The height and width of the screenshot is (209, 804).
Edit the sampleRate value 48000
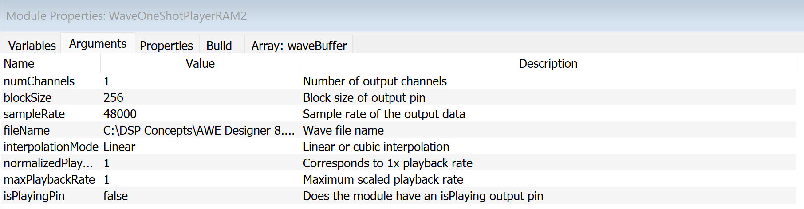(x=200, y=114)
